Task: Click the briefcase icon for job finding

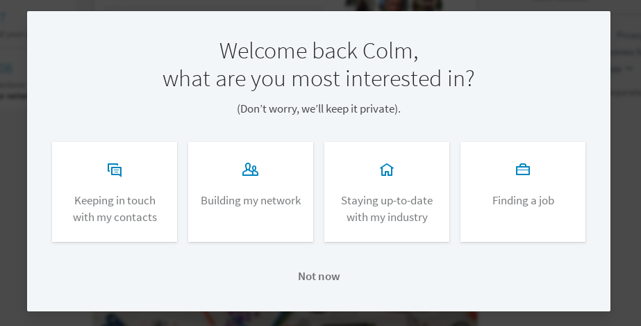Action: 523,170
